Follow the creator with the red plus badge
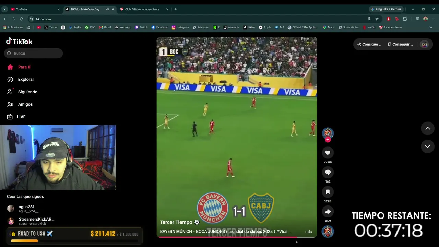This screenshot has height=247, width=439. pos(328,140)
